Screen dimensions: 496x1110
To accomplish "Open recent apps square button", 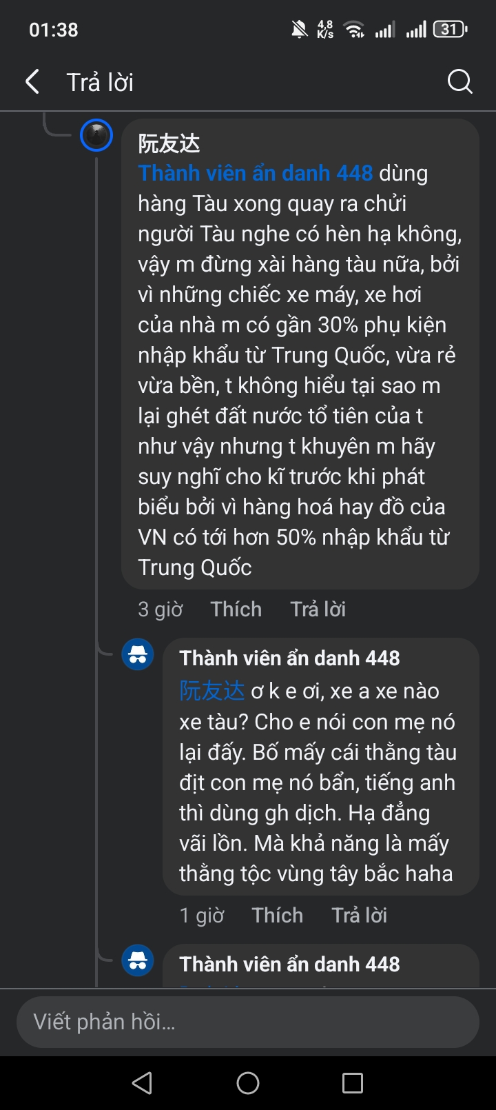I will point(352,1082).
